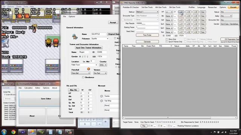The width and height of the screenshot is (241, 135).
Task: Open the PokeBall dropdown showing Poke Ball
Action: point(81,73)
